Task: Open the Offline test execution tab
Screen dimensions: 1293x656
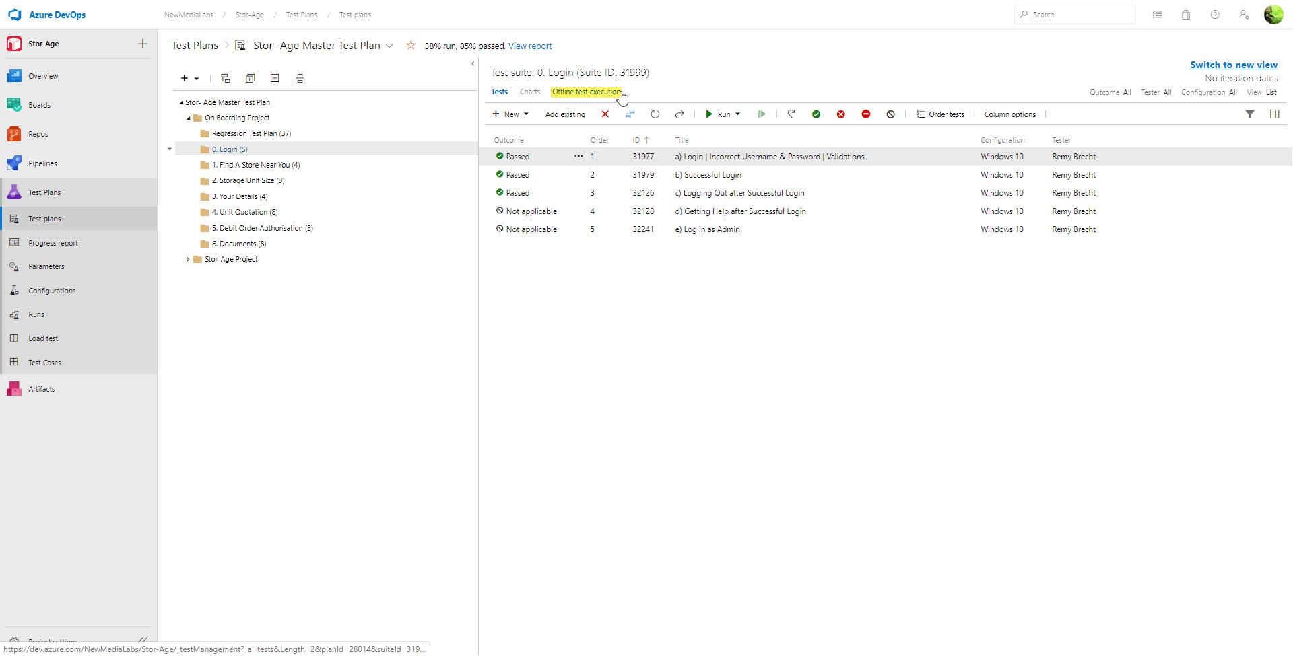Action: [587, 92]
